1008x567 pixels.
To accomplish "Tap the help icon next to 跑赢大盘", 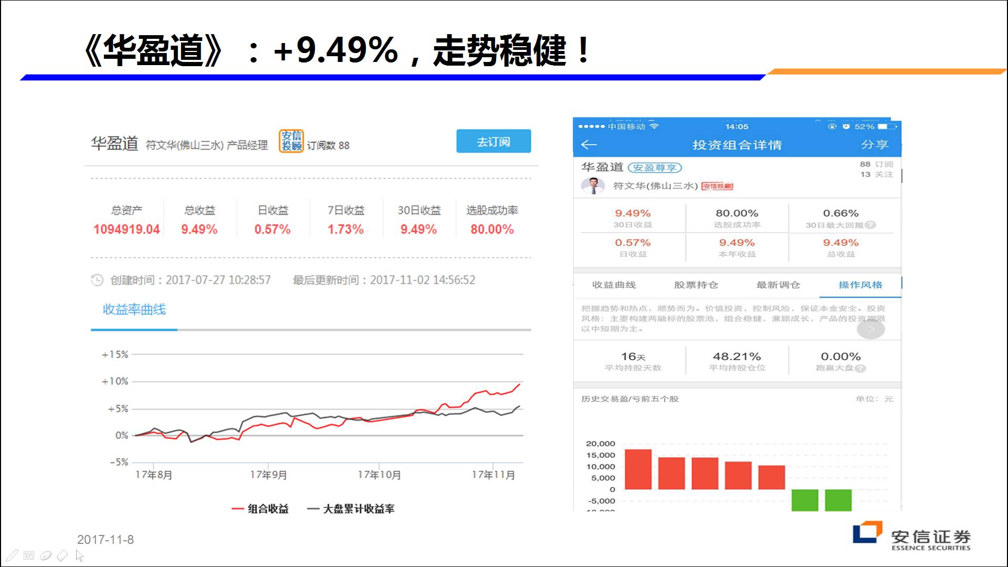I will [x=860, y=368].
